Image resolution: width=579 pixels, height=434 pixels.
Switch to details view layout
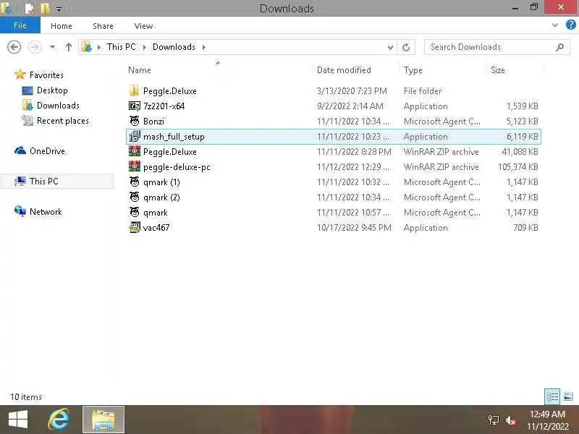(552, 396)
